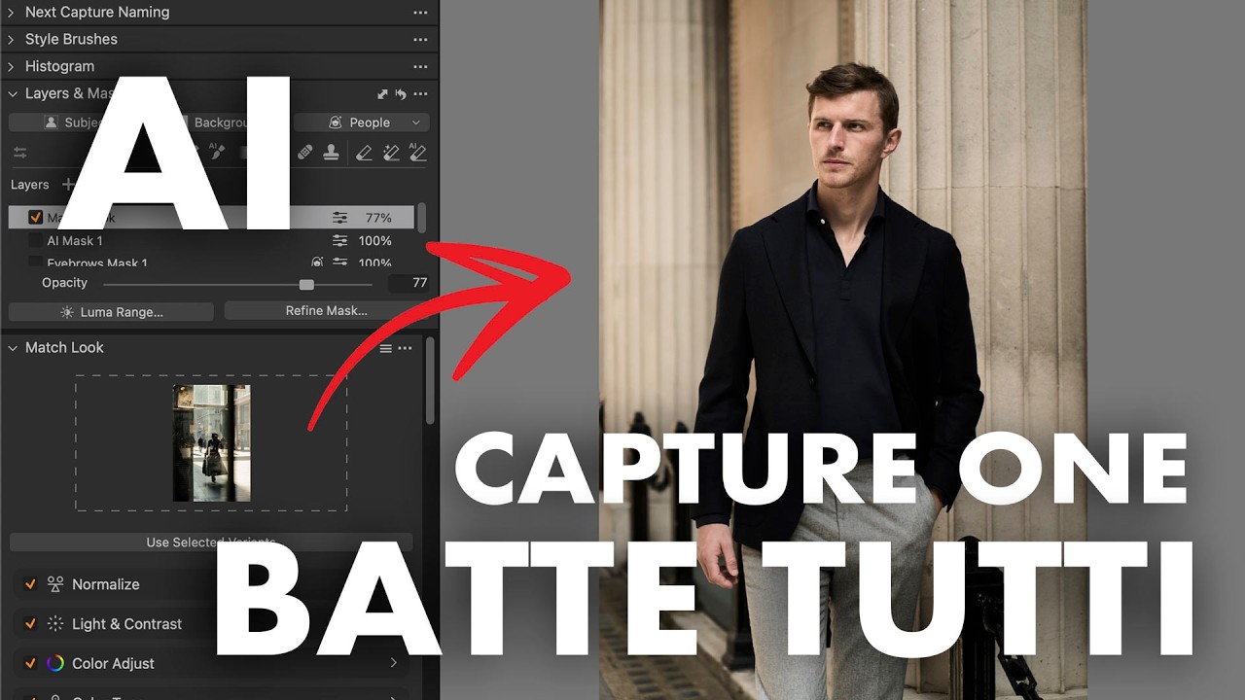This screenshot has width=1245, height=700.
Task: Expand the Color Adjust row chevron
Action: point(394,663)
